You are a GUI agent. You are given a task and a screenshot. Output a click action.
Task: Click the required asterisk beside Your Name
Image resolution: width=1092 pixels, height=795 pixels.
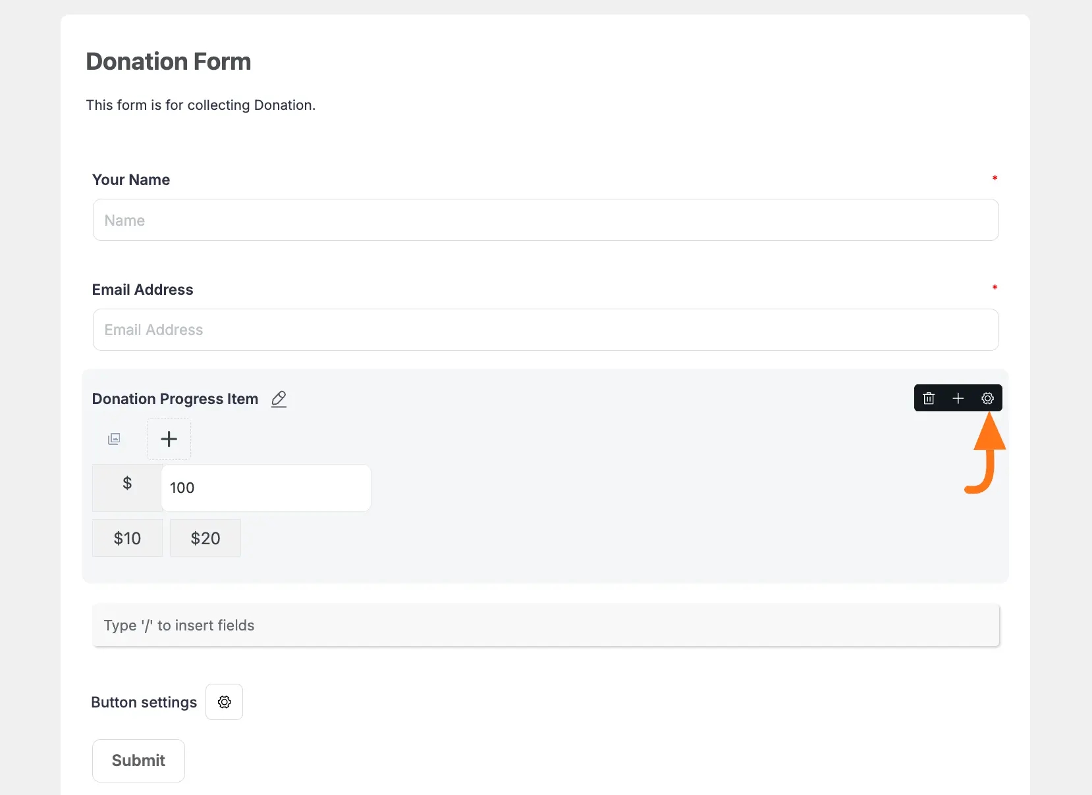point(995,178)
